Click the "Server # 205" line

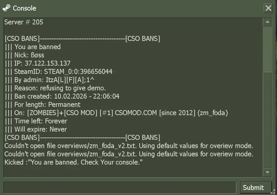click(x=24, y=22)
